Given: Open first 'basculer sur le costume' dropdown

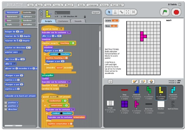Looking at the screenshot, I should click(x=69, y=32).
